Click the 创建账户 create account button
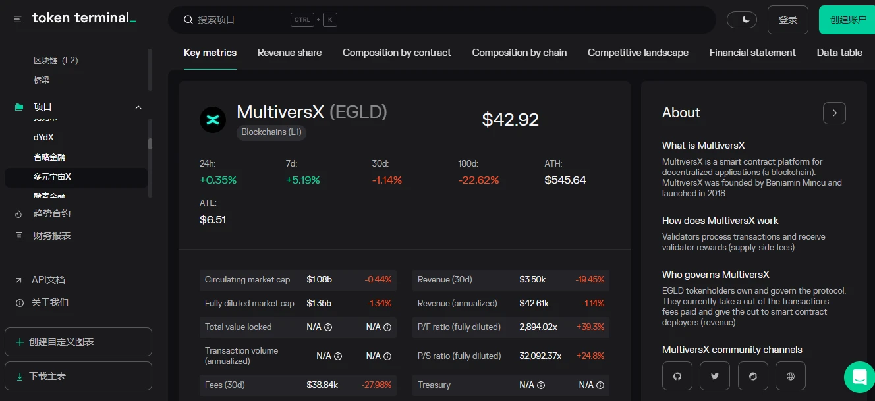This screenshot has height=401, width=875. 847,20
